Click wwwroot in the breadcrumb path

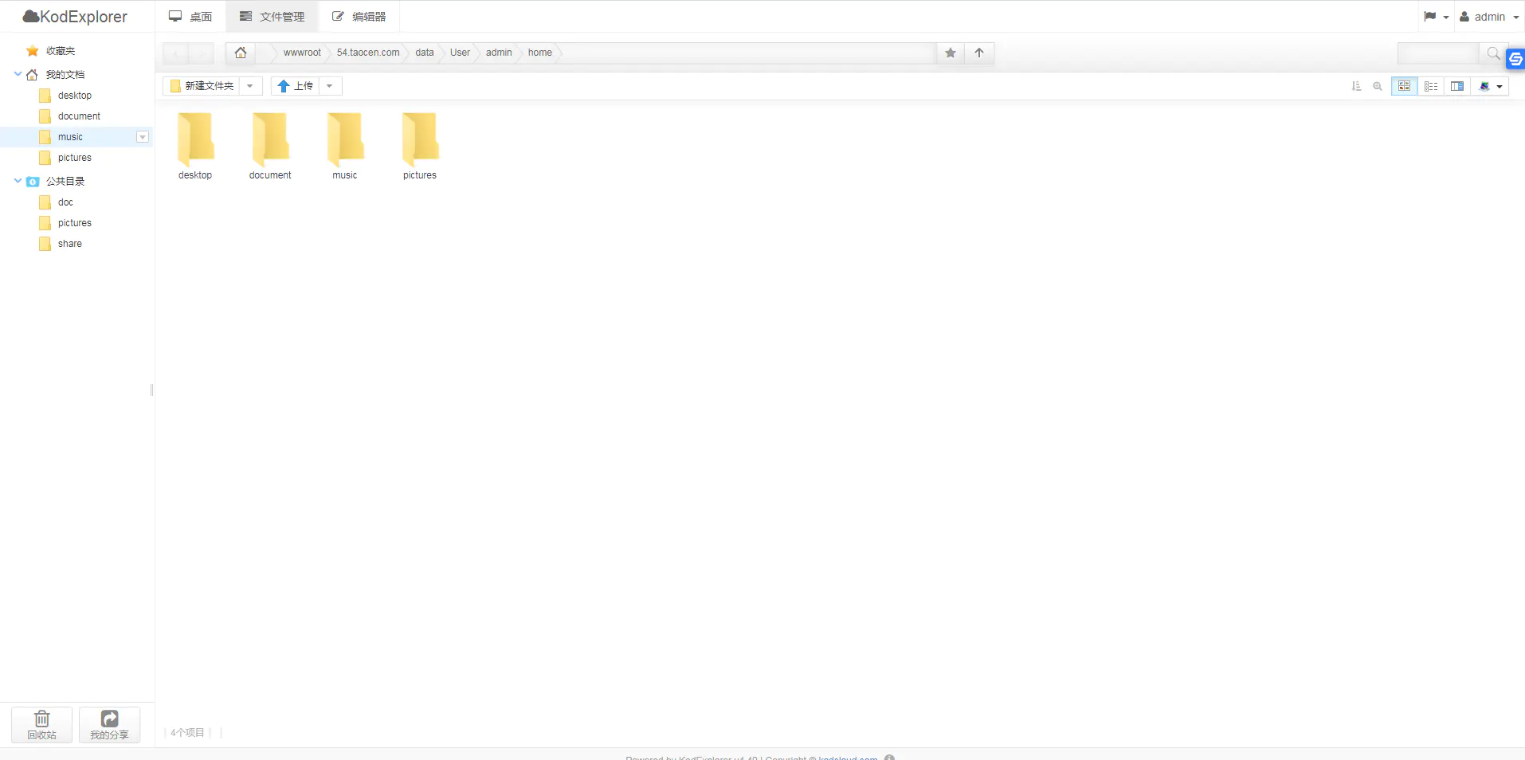click(x=302, y=53)
